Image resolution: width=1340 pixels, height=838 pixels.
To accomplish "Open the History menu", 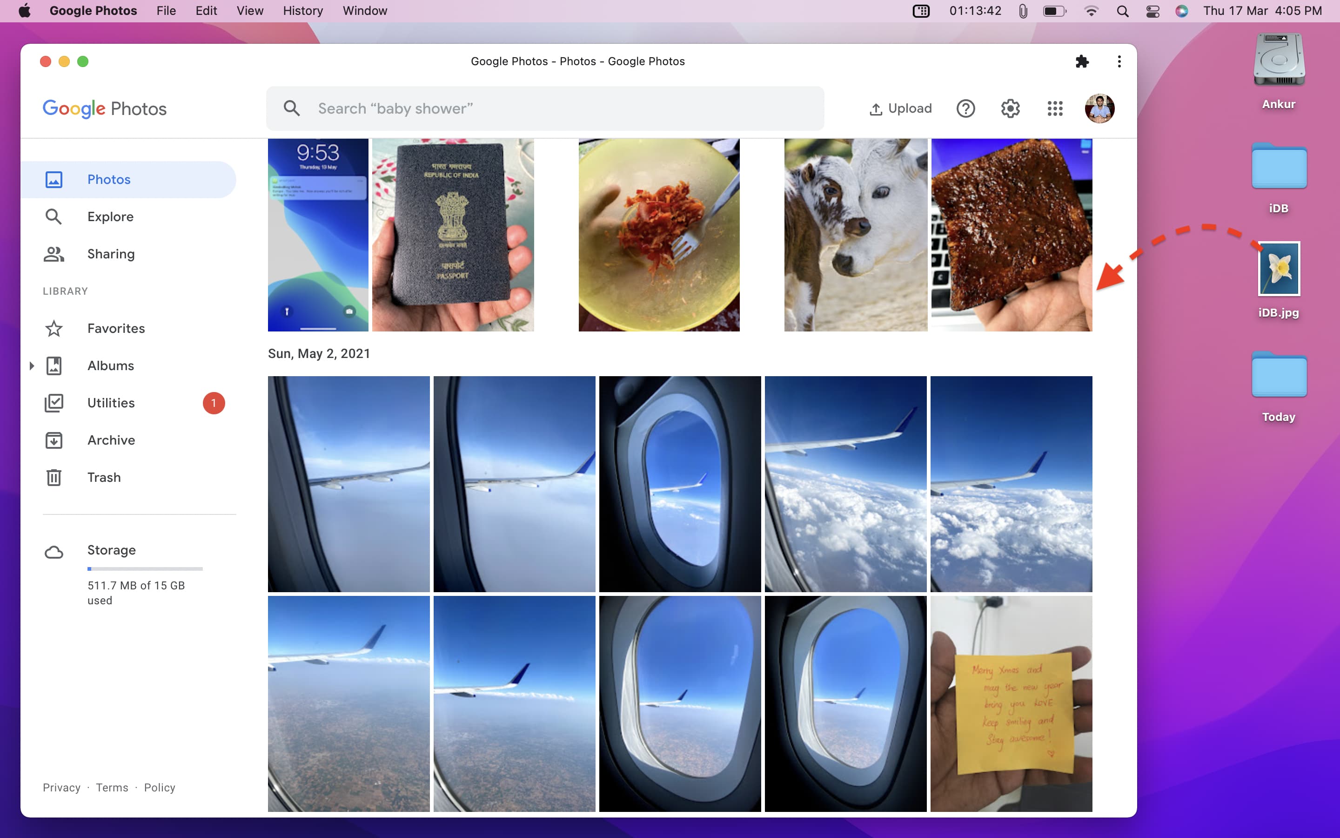I will pyautogui.click(x=302, y=11).
